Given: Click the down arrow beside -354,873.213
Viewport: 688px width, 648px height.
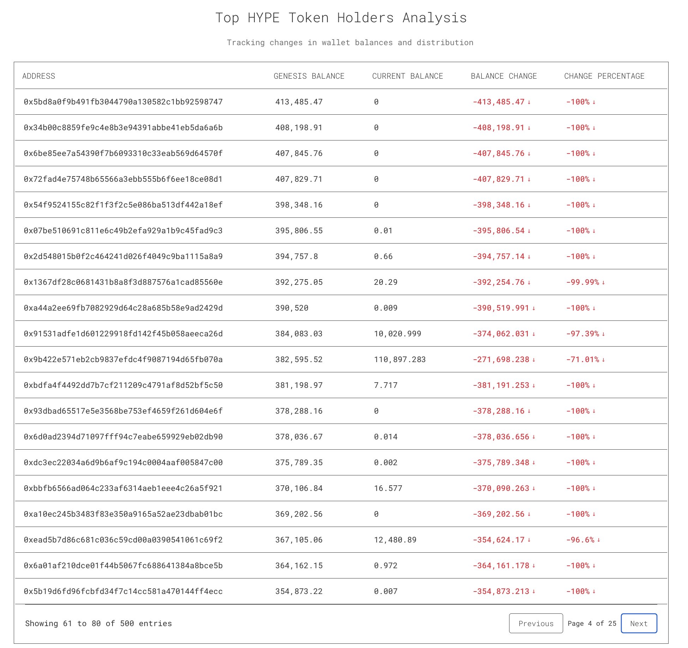Looking at the screenshot, I should (534, 592).
